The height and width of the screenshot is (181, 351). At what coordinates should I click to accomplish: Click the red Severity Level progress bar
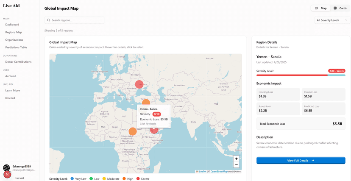point(292,75)
